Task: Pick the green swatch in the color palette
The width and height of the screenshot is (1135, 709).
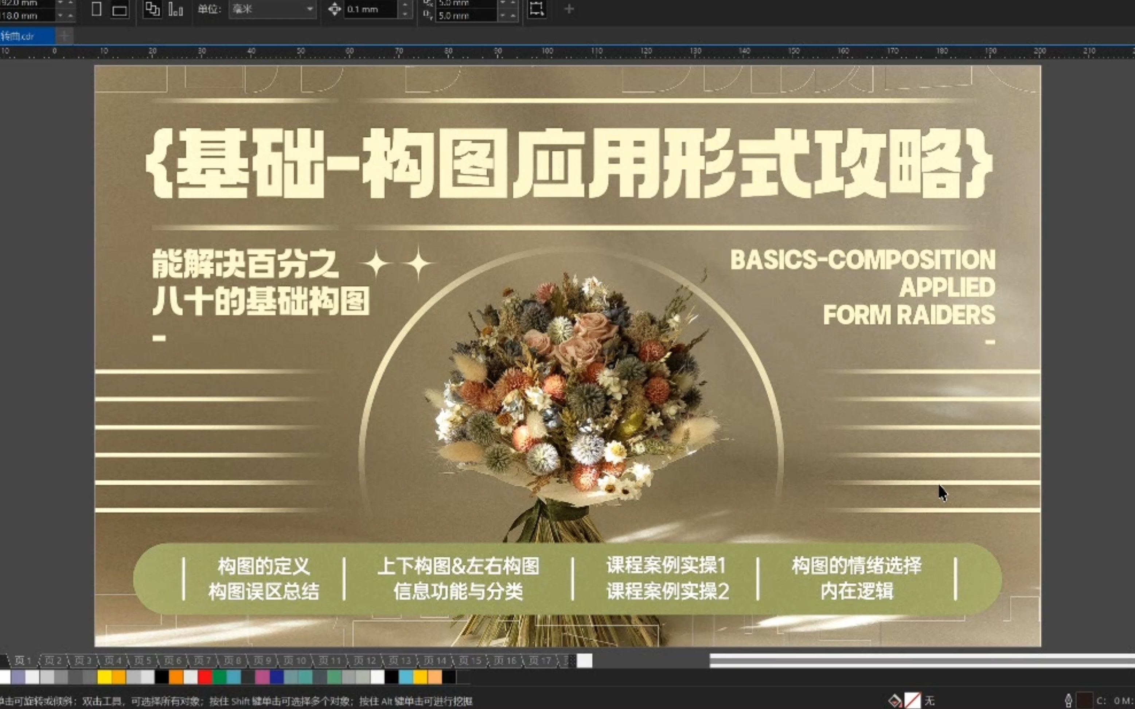Action: click(x=219, y=677)
